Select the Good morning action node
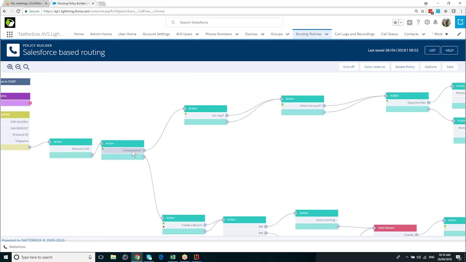The height and width of the screenshot is (262, 466). (x=317, y=220)
